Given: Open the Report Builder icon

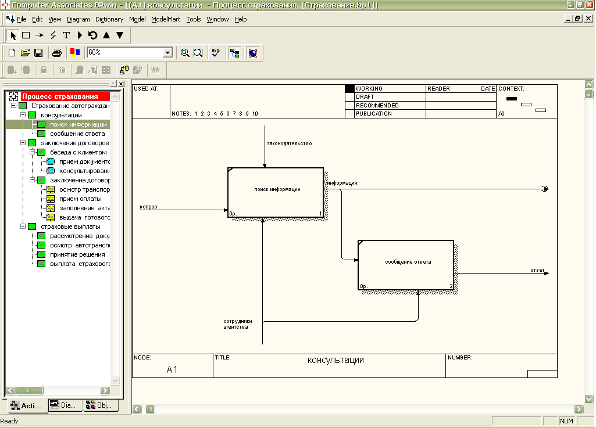Looking at the screenshot, I should pyautogui.click(x=75, y=53).
